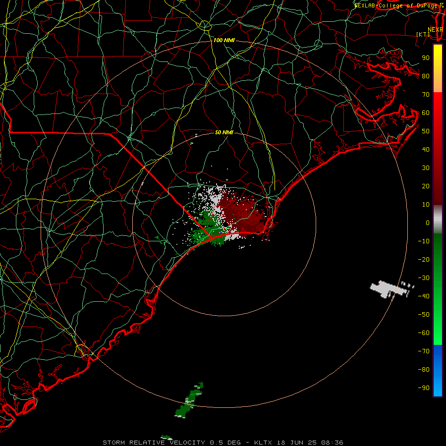Click the -10 value on velocity scale
Viewport: 446px width, 446px height.
tap(424, 241)
